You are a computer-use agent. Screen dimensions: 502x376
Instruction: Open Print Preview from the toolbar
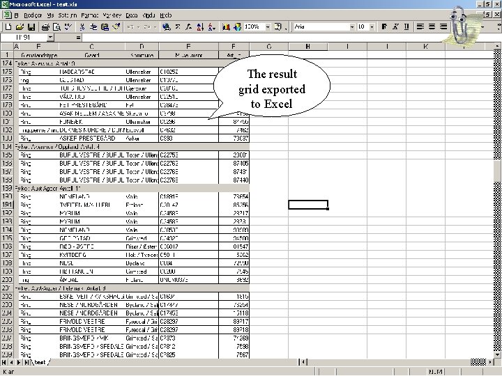coord(56,27)
